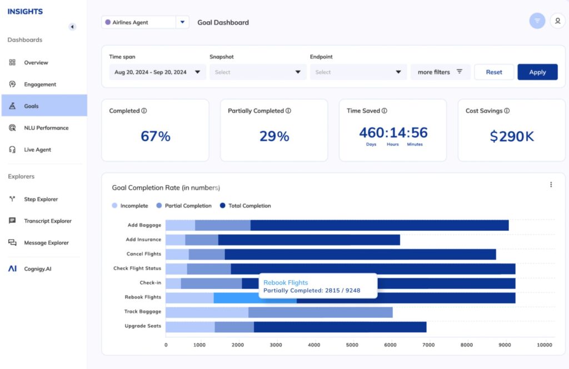Image resolution: width=569 pixels, height=369 pixels.
Task: Click the Reset button
Action: coord(493,72)
